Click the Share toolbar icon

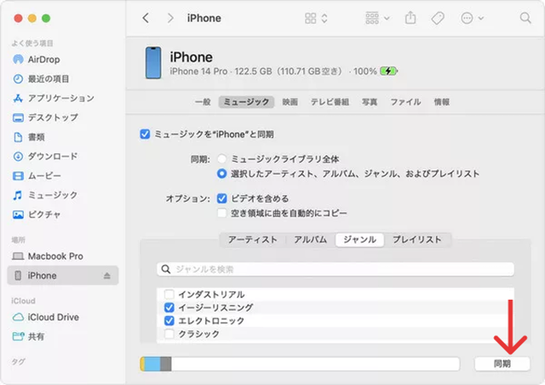[410, 18]
